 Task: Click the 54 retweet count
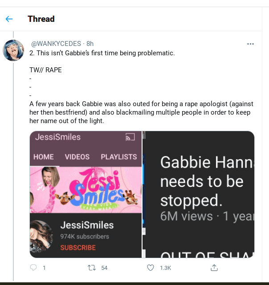(x=105, y=268)
